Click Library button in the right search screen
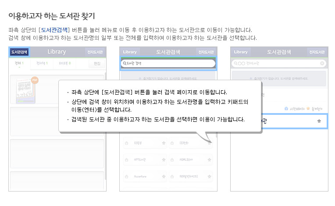 pos(241,52)
